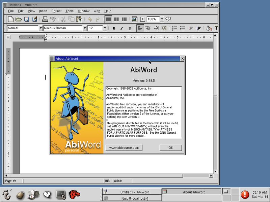Insert an image via the picture icon
The image size is (270, 202).
click(134, 19)
